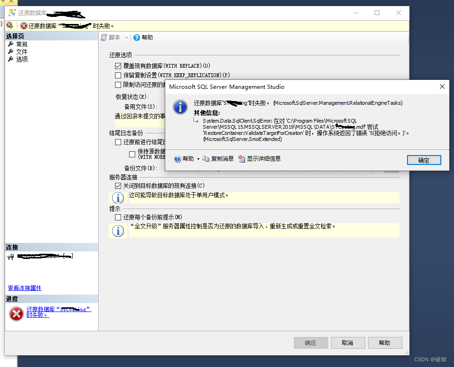Click the 其他信息 label in error dialog
Image resolution: width=454 pixels, height=367 pixels.
click(207, 113)
